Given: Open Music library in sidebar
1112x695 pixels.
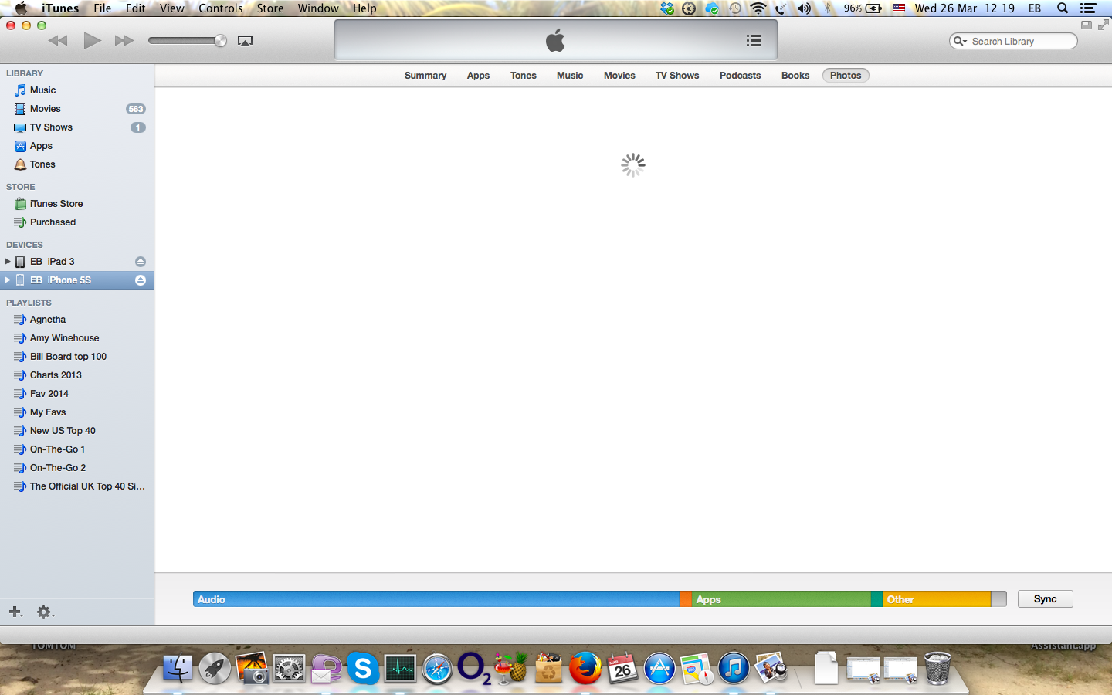Looking at the screenshot, I should [x=76, y=90].
